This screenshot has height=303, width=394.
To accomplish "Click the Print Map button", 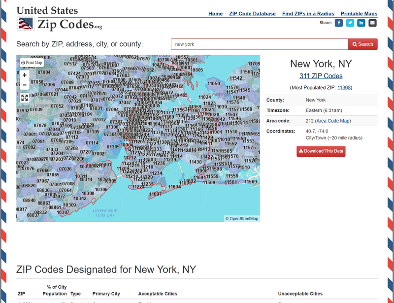I will click(32, 63).
